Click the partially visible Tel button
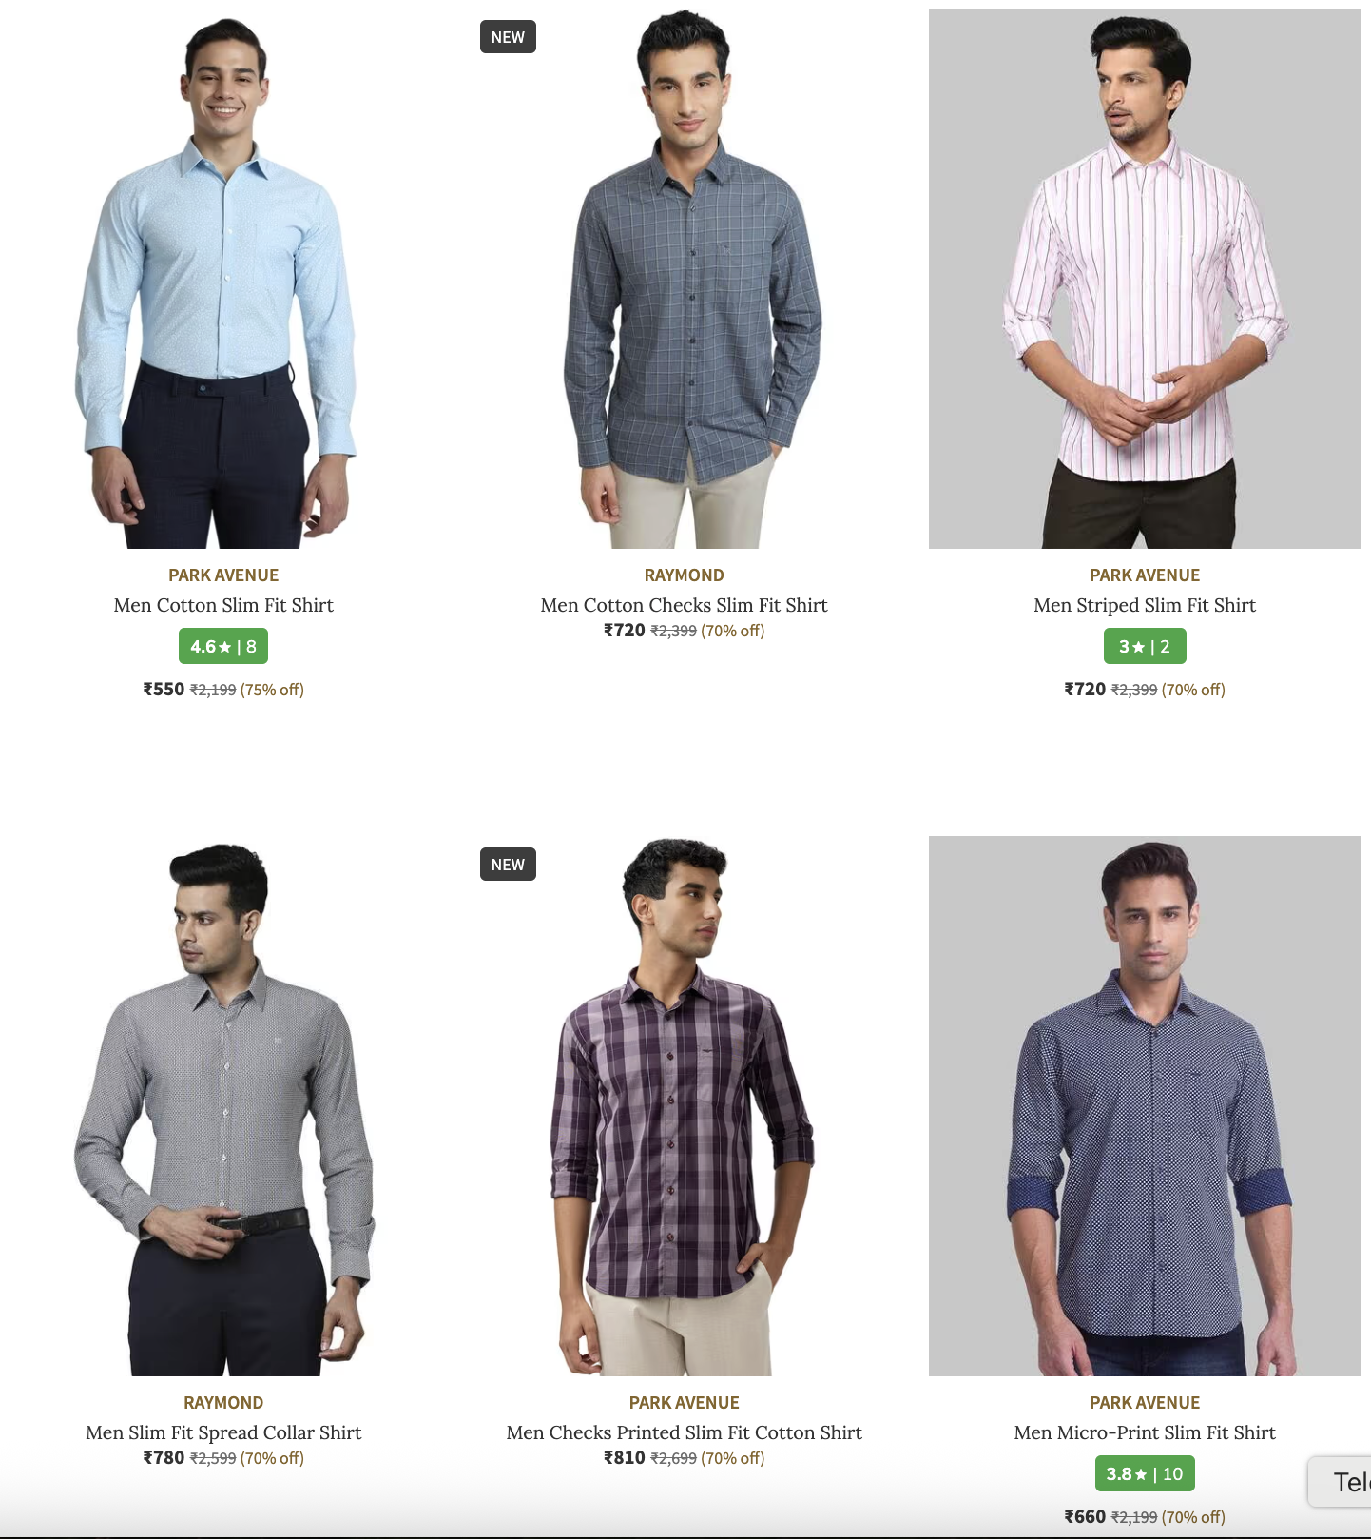This screenshot has height=1539, width=1371. click(1340, 1482)
